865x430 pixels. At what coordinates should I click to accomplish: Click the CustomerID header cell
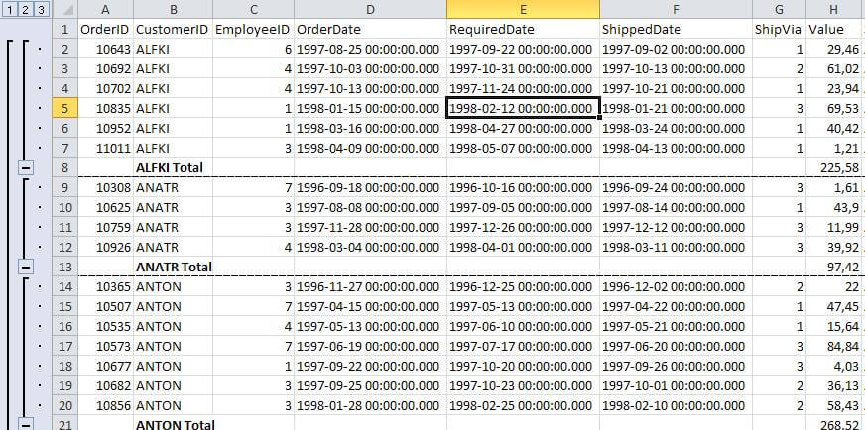coord(174,29)
